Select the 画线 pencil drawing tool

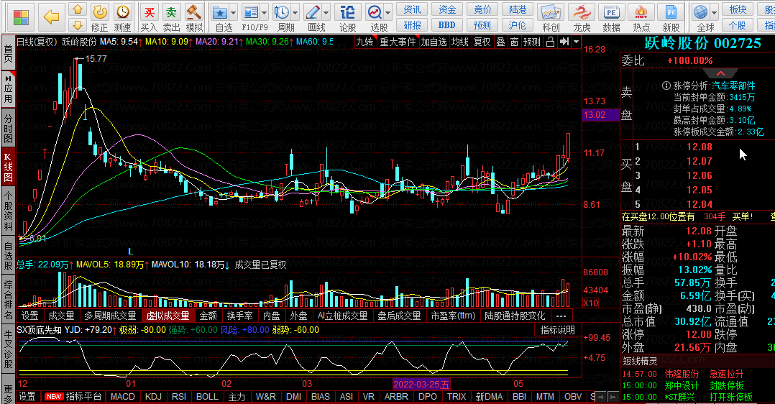coord(313,12)
